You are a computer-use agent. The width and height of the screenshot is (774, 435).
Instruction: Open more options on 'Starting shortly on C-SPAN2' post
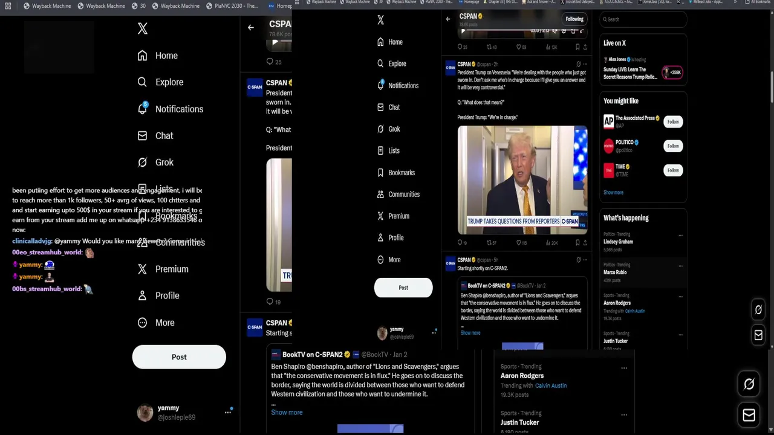coord(585,260)
